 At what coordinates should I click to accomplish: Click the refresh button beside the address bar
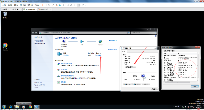tap(129, 33)
